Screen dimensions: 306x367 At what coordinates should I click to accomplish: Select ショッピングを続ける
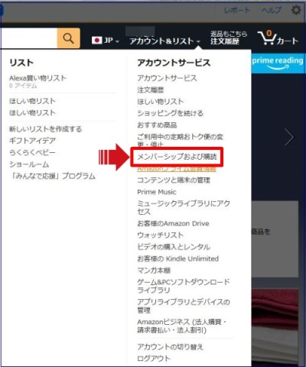point(170,113)
